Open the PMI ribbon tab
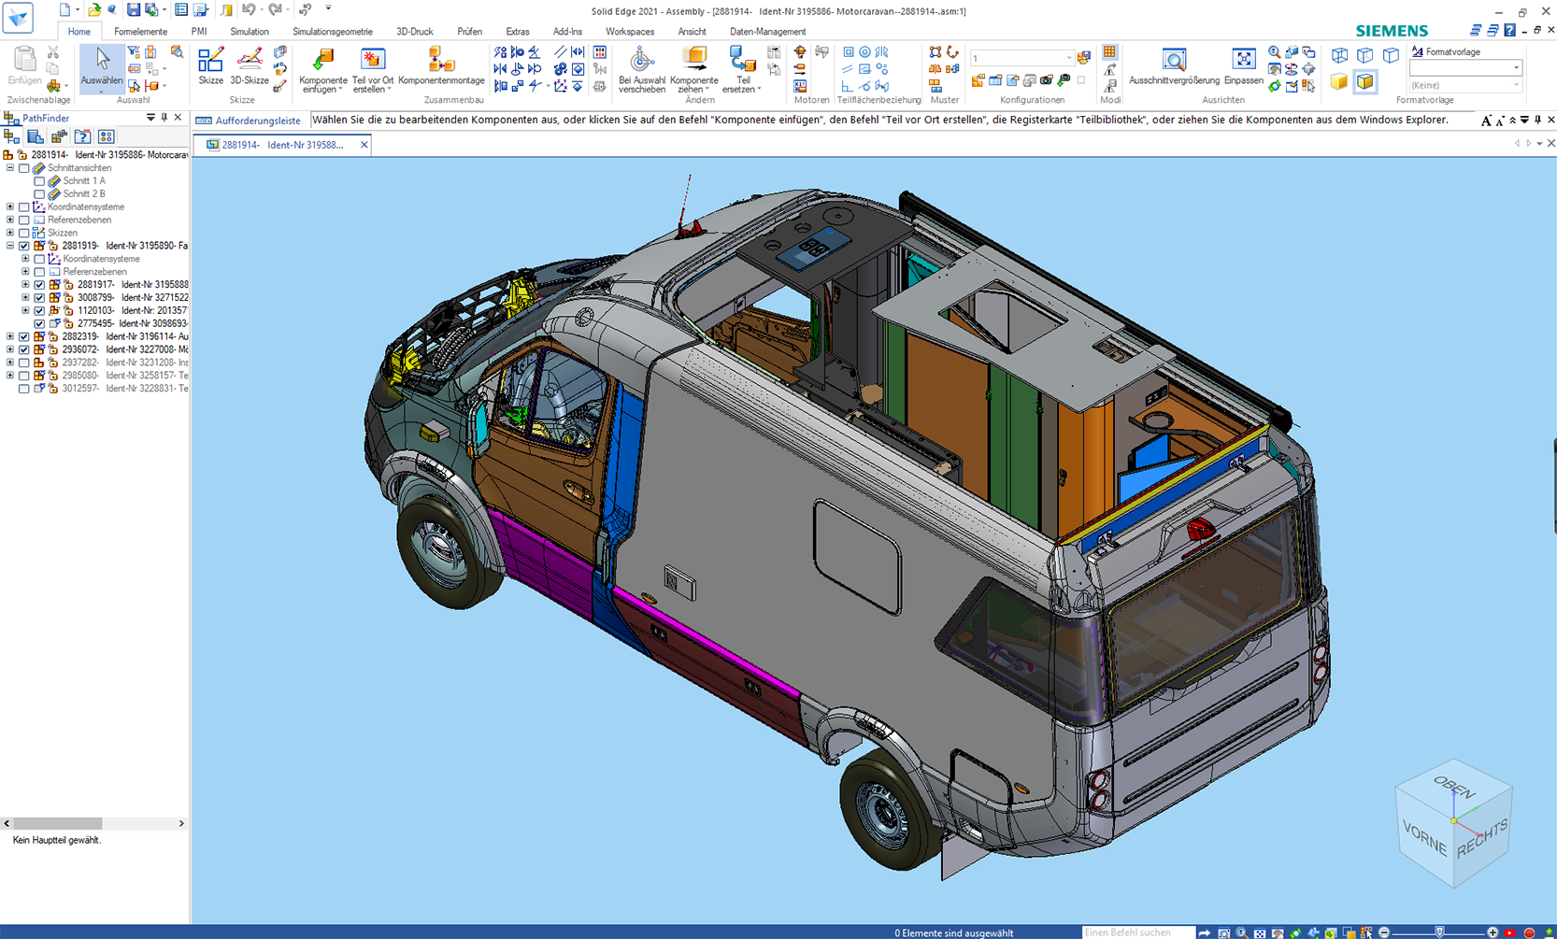The height and width of the screenshot is (939, 1557). coord(199,32)
